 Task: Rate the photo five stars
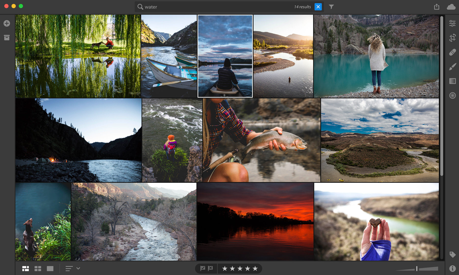[x=255, y=268]
